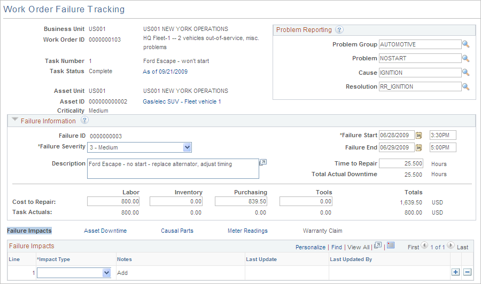Click the Cause input field IGNITION
The image size is (481, 284).
[420, 73]
